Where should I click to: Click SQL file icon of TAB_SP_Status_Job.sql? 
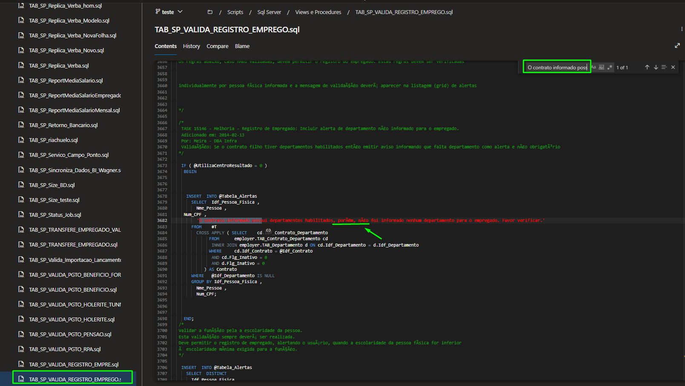(x=21, y=215)
